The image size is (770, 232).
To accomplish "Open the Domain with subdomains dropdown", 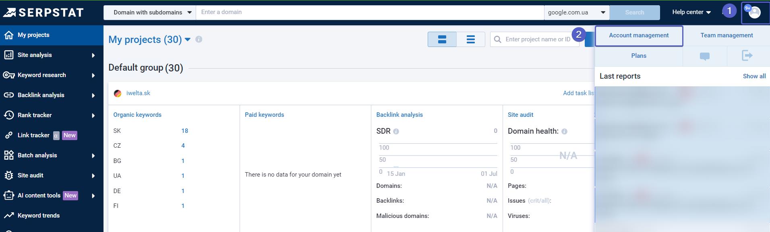I will point(150,12).
